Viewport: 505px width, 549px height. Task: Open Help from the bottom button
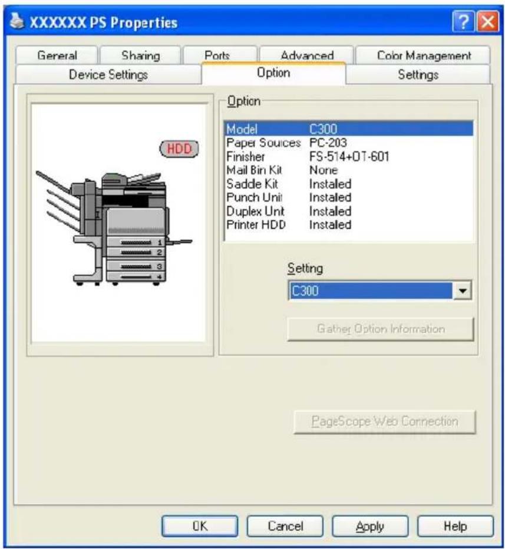click(456, 526)
